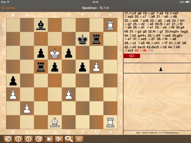Viewport: 191px width, 143px height.
Task: Go back to Games list
Action: 9,8
